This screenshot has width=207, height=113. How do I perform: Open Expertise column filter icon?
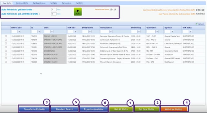pyautogui.click(x=172, y=32)
